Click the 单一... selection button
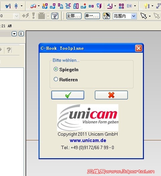Screen dimensions: 161x176 (x=92, y=16)
